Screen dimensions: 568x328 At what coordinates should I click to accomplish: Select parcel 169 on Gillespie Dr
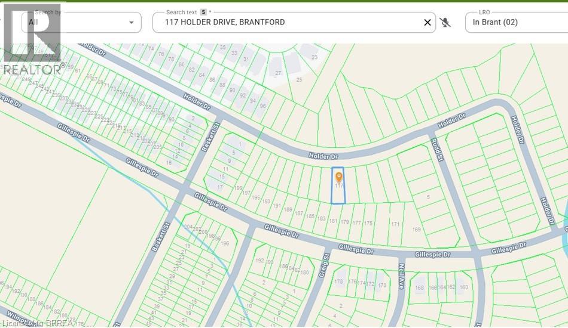coord(417,230)
